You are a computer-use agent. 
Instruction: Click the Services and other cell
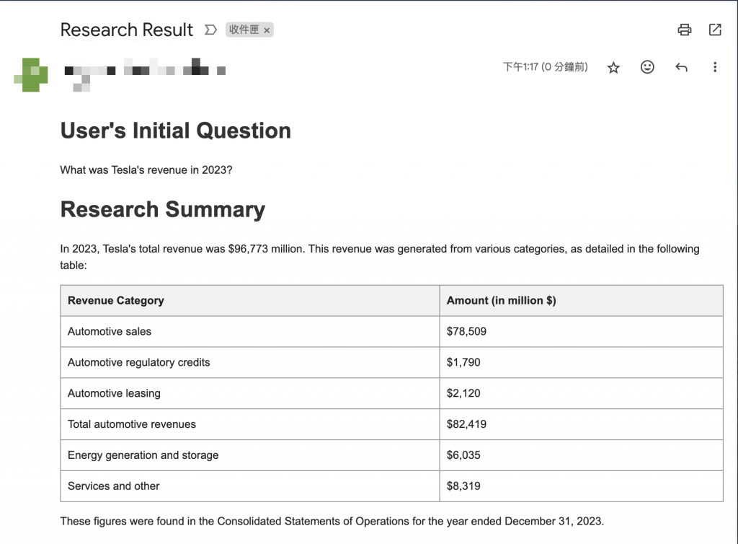coord(114,486)
